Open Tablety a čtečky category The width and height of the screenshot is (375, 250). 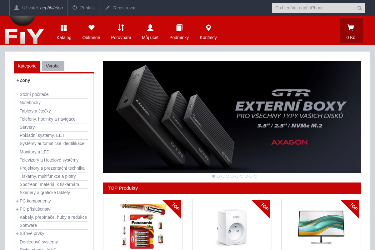click(x=35, y=111)
